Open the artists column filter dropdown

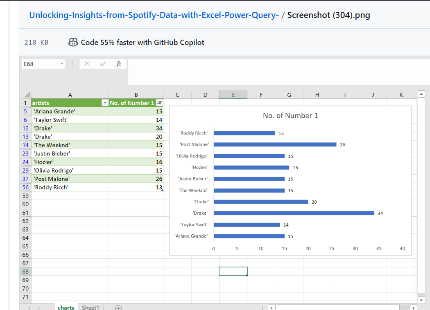[105, 103]
